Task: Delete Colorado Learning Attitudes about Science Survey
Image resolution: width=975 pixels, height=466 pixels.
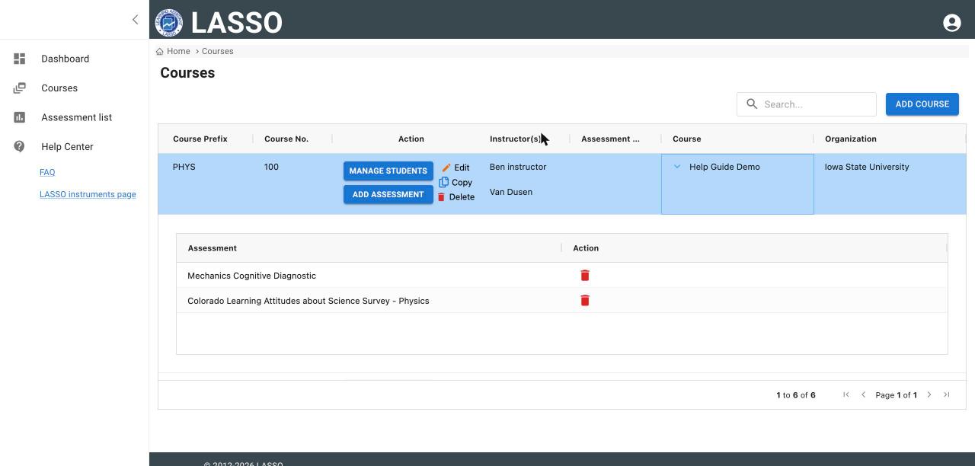Action: [x=585, y=301]
